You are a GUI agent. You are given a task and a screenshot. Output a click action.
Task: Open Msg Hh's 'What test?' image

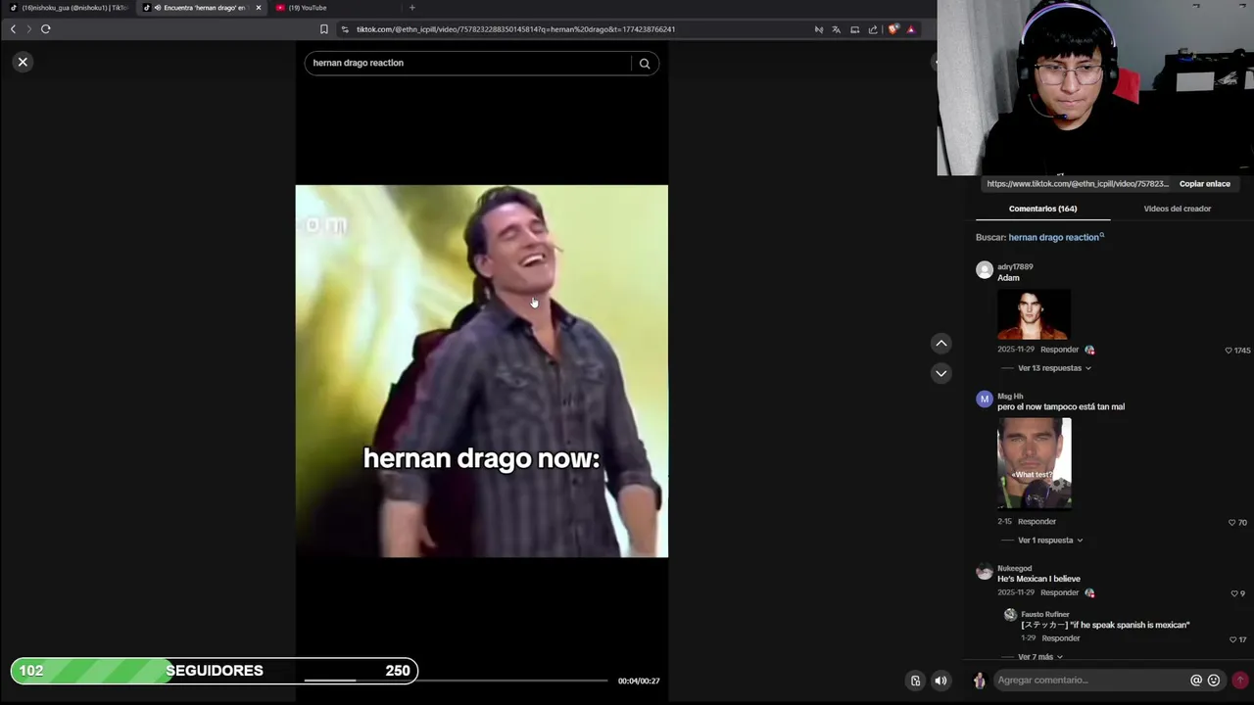[x=1035, y=463]
